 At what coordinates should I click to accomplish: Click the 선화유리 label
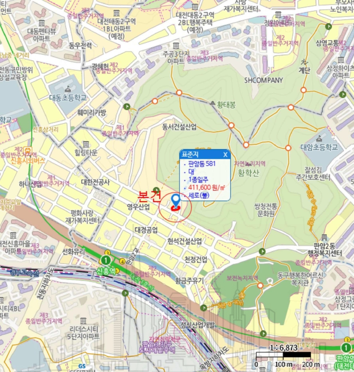tap(73, 251)
